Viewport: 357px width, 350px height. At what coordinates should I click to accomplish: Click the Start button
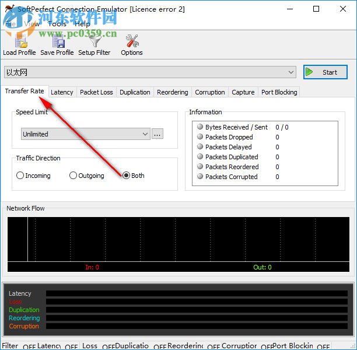tap(325, 72)
